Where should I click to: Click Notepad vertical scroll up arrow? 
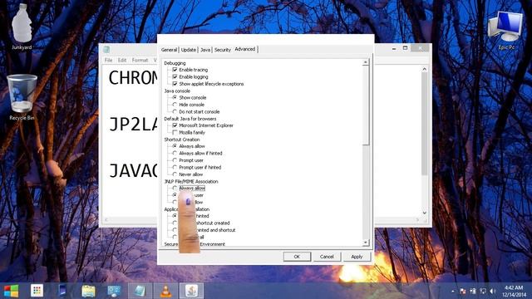[425, 69]
